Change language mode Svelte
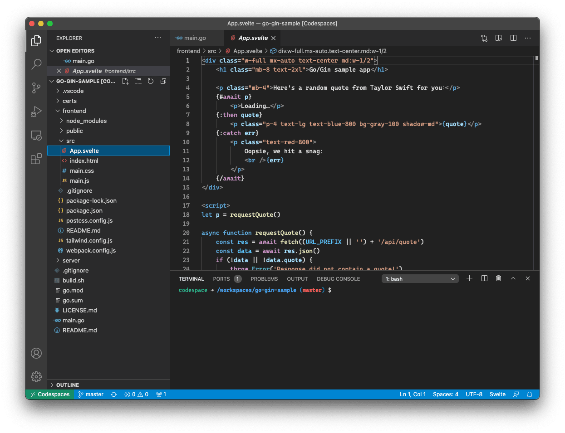The width and height of the screenshot is (565, 433). point(497,394)
